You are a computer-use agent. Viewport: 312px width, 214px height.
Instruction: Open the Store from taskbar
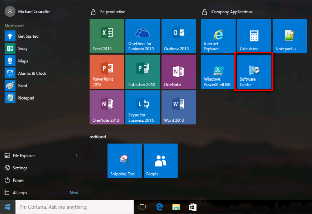click(193, 207)
